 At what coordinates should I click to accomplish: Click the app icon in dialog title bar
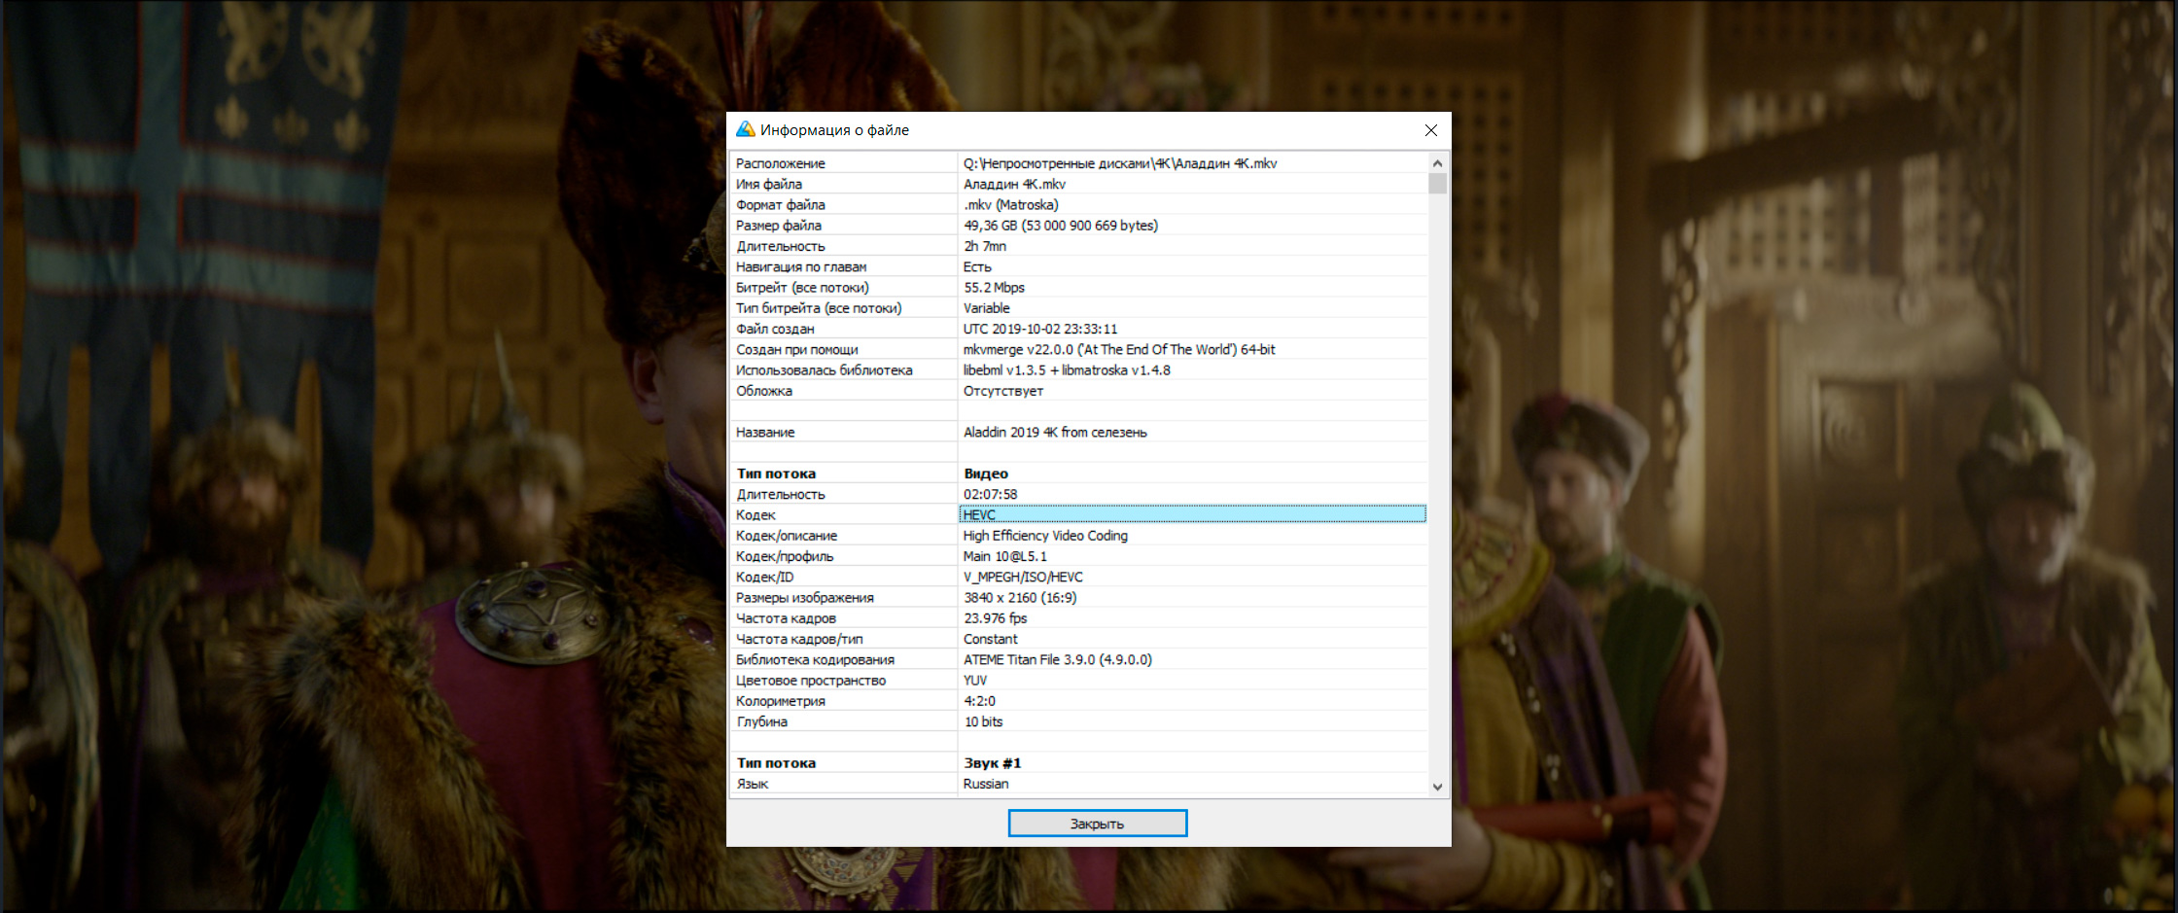(x=745, y=129)
